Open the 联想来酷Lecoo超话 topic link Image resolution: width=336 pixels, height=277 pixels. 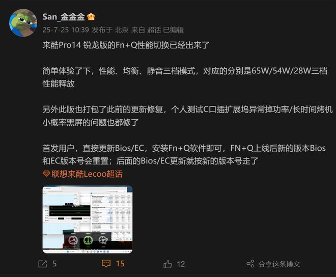(x=87, y=174)
